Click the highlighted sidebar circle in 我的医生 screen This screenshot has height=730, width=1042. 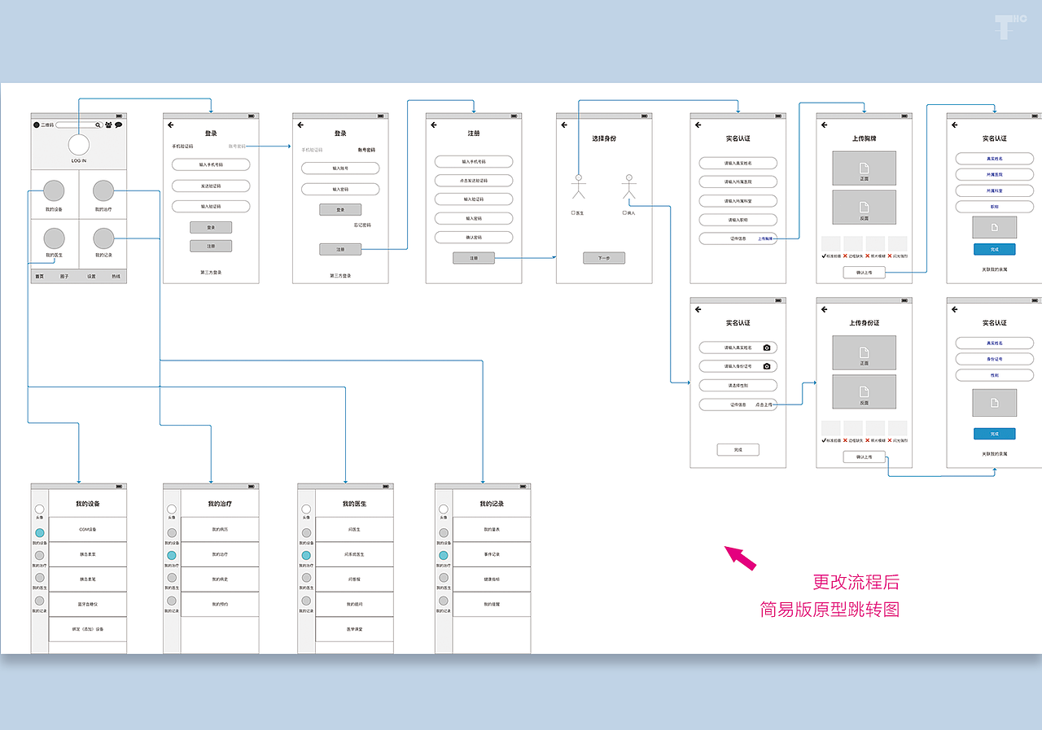(x=307, y=555)
